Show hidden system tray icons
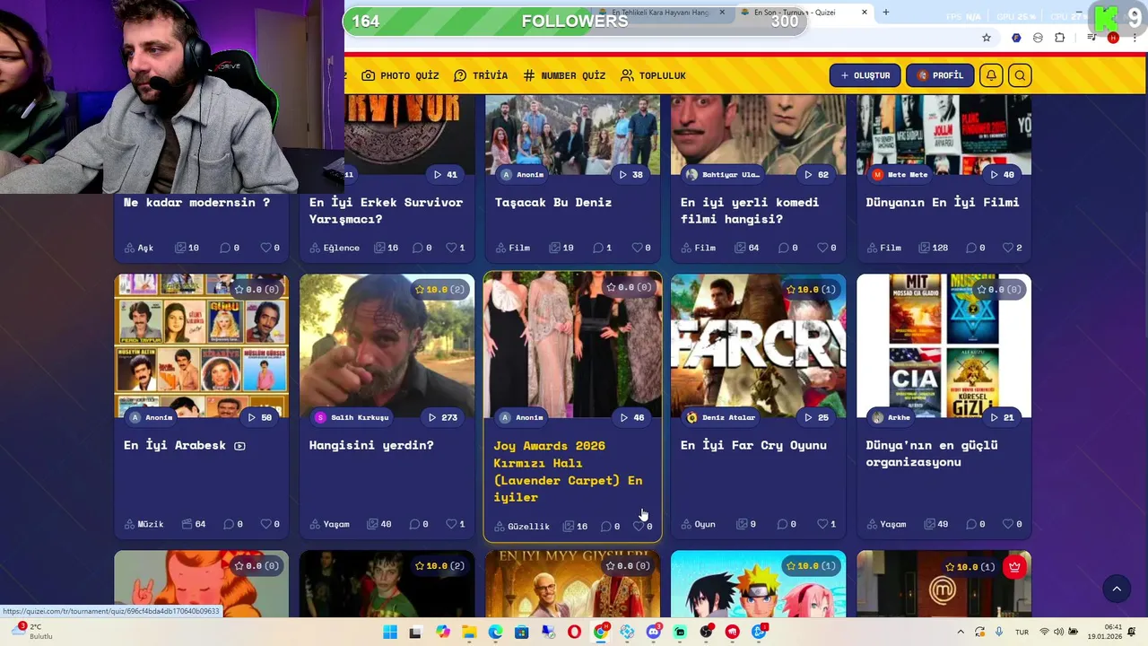 (960, 632)
